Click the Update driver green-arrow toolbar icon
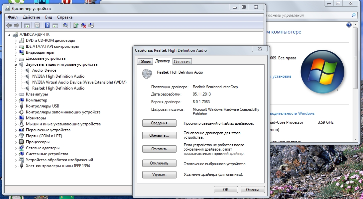 point(76,26)
